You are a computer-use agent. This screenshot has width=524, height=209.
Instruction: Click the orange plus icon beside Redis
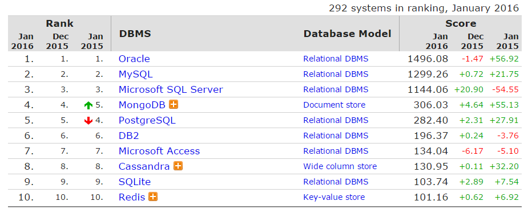(x=153, y=196)
